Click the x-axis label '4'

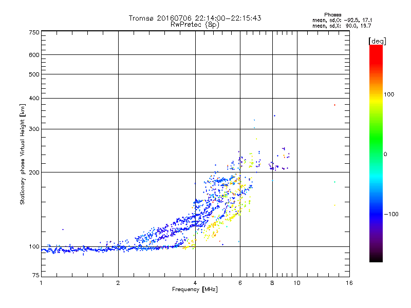[x=195, y=283]
